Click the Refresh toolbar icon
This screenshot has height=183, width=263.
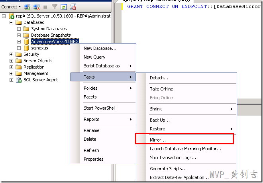click(64, 7)
